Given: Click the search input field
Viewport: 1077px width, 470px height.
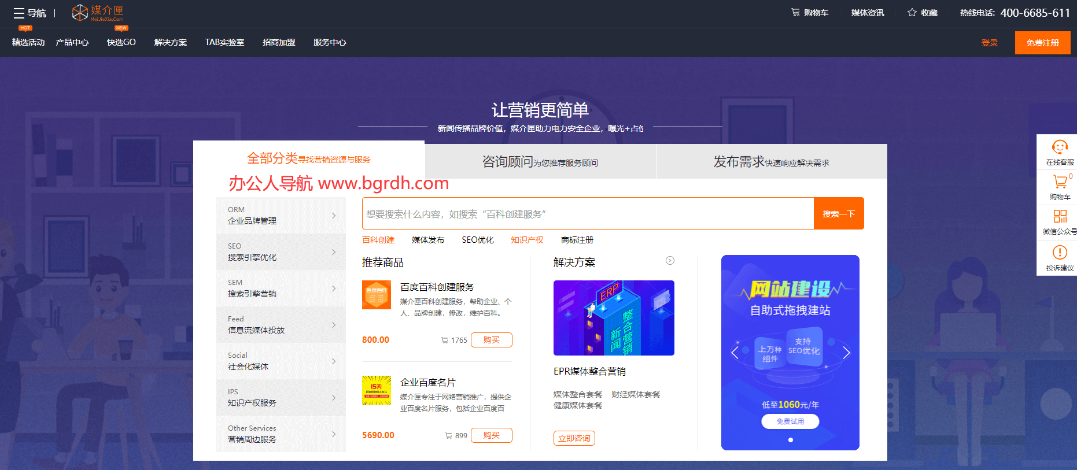Looking at the screenshot, I should click(588, 214).
